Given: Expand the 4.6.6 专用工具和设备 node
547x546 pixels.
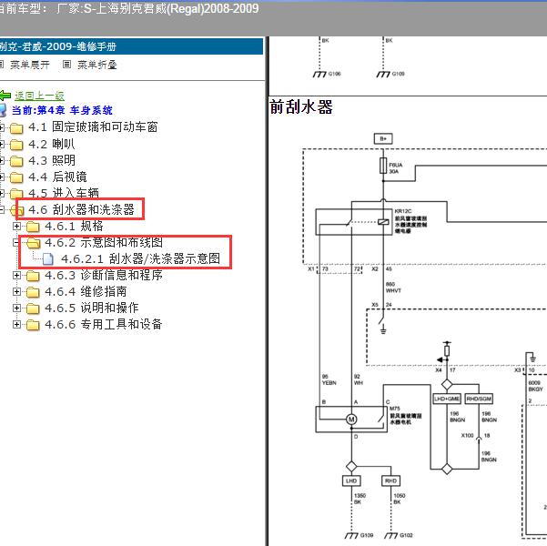Looking at the screenshot, I should coord(16,325).
